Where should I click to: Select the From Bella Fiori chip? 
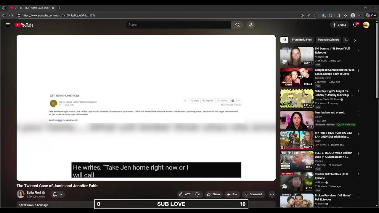[302, 40]
